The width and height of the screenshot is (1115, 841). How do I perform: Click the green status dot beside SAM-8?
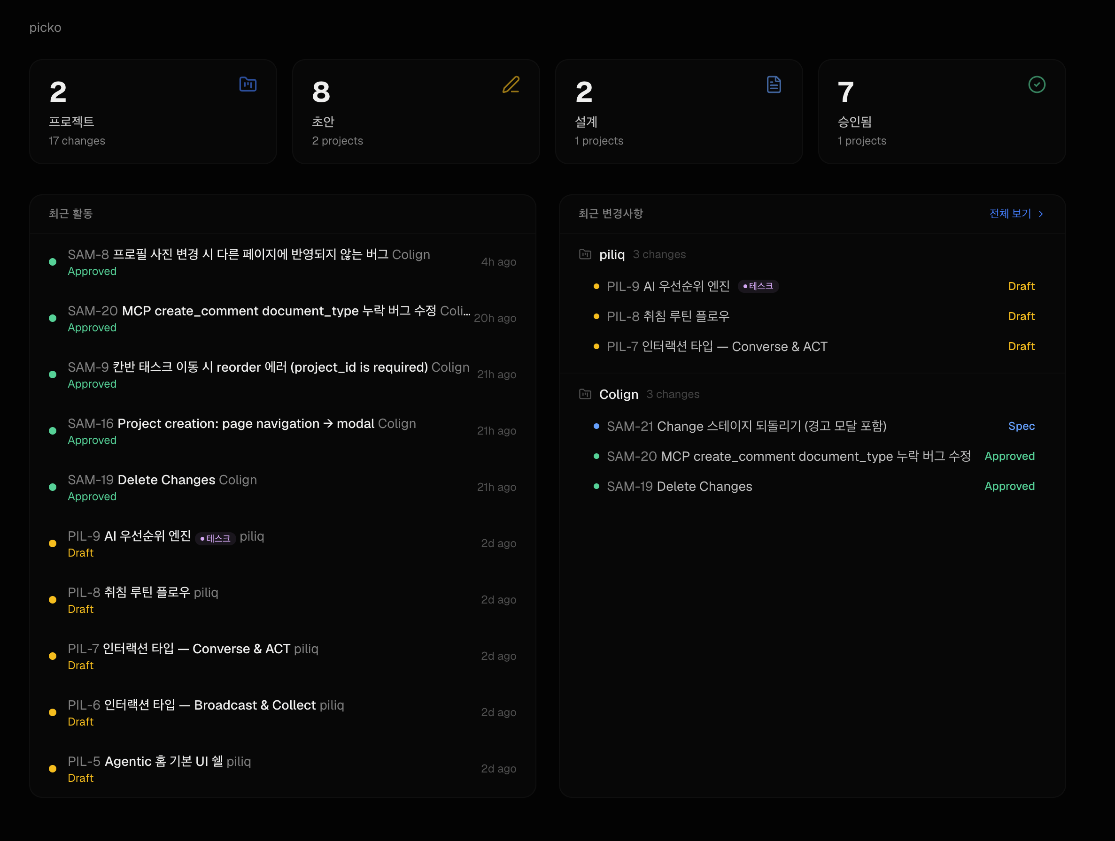(53, 262)
